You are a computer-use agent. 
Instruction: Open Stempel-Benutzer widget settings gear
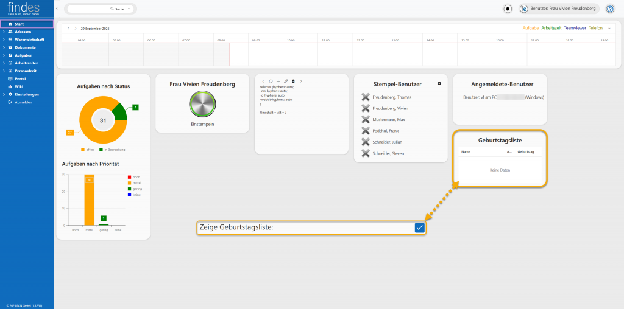click(439, 83)
